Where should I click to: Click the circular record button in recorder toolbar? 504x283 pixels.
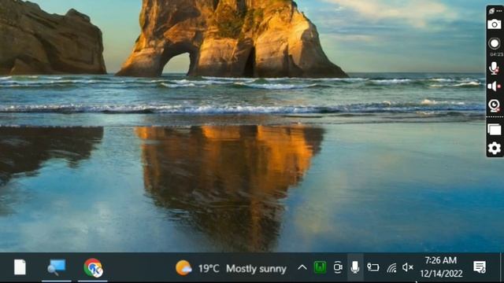click(x=494, y=43)
